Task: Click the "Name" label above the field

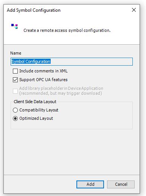Action: coord(16,53)
